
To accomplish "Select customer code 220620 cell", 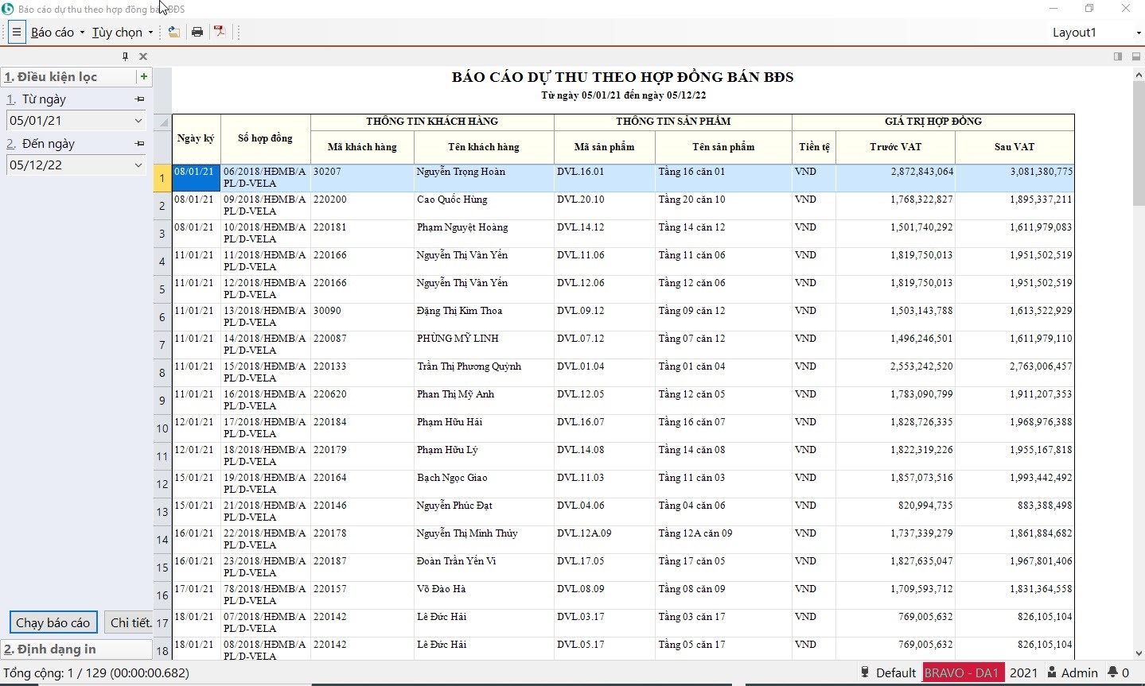I will click(362, 401).
